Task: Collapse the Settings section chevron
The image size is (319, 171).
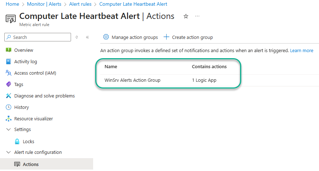Action: [x=9, y=130]
